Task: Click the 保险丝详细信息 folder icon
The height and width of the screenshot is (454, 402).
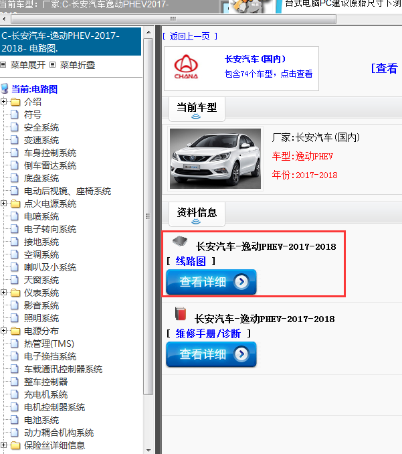Action: pyautogui.click(x=15, y=445)
